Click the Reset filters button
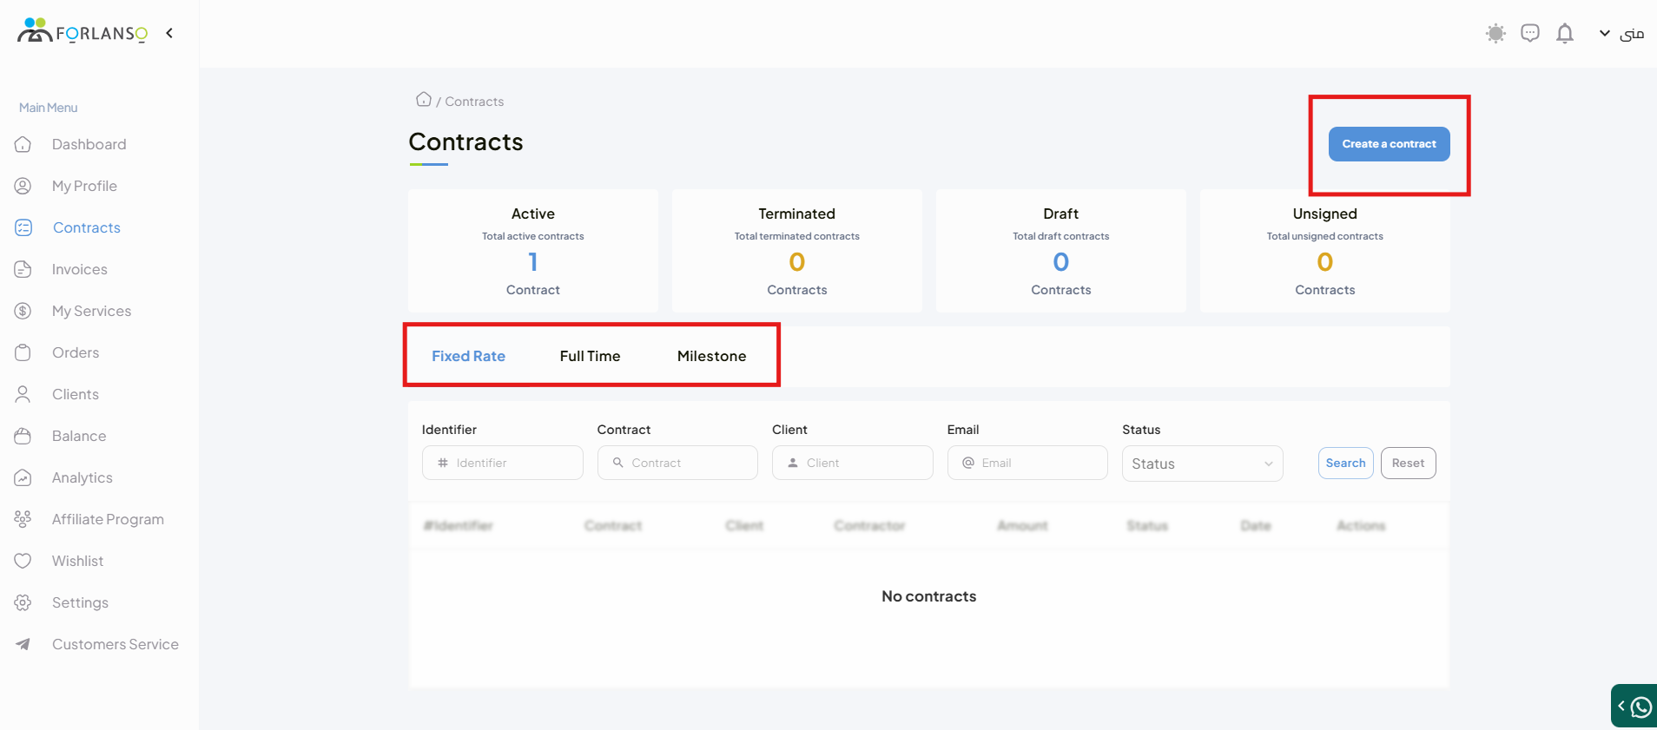 pyautogui.click(x=1408, y=463)
